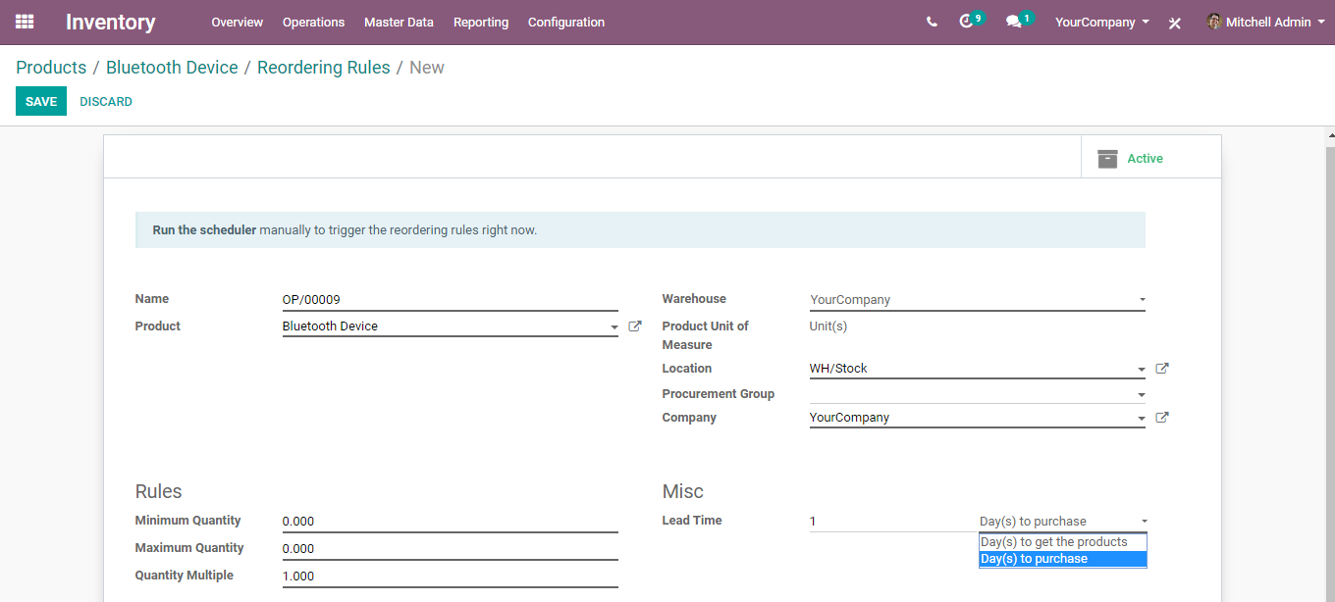Click the 'Run the scheduler' link
1335x602 pixels.
coord(204,230)
